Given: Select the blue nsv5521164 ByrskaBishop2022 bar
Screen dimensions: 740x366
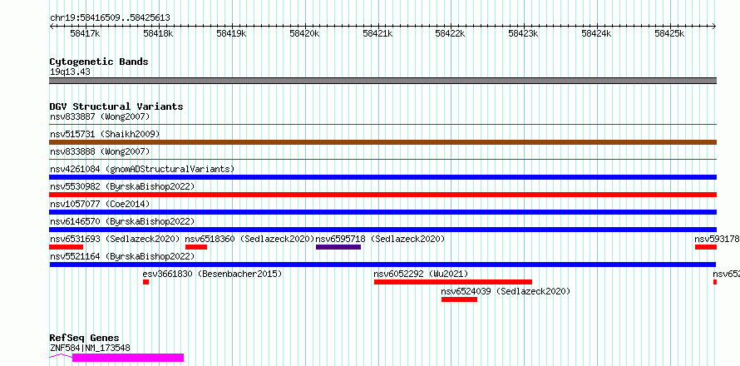Looking at the screenshot, I should (x=382, y=265).
